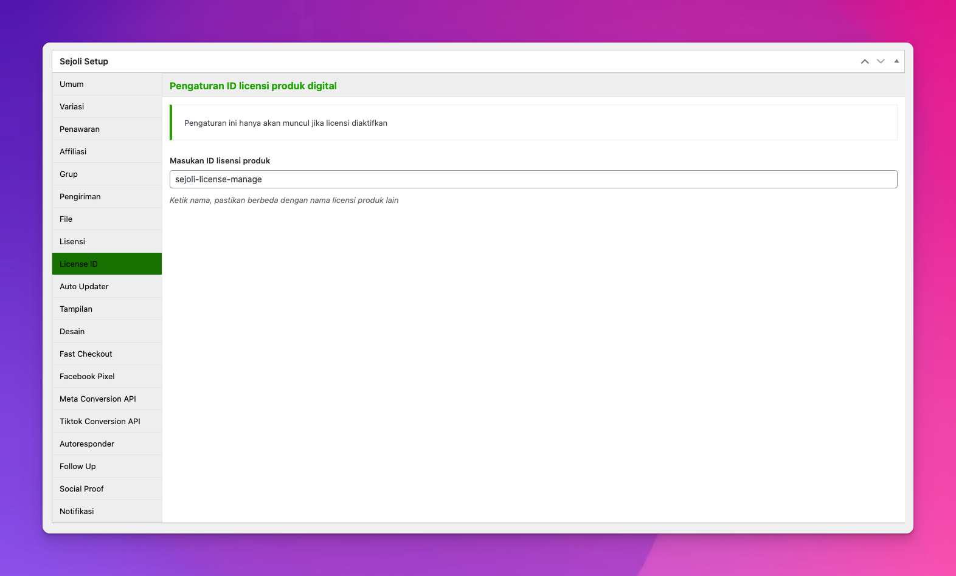Switch to the Variasi tab
Viewport: 956px width, 576px height.
click(72, 107)
